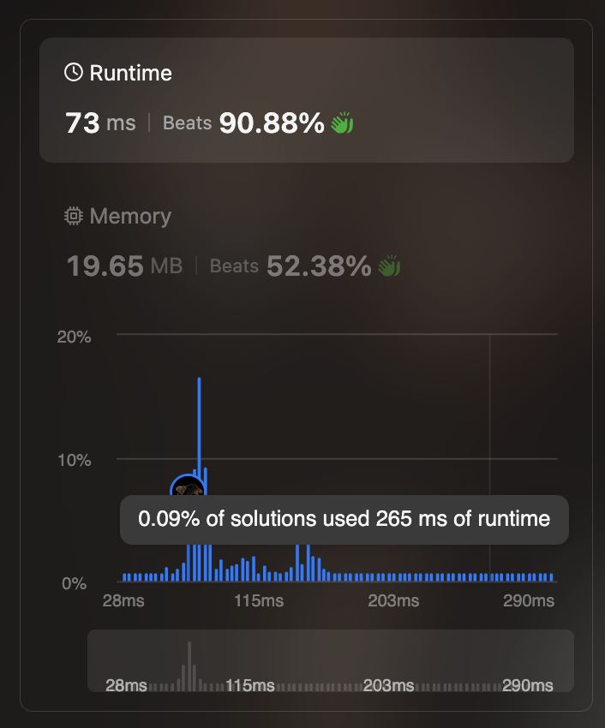Click the 28ms label in the overview strip
605x728 pixels.
pos(126,685)
